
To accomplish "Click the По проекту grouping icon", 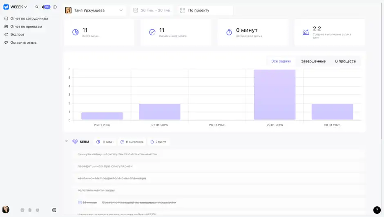I will tap(183, 10).
